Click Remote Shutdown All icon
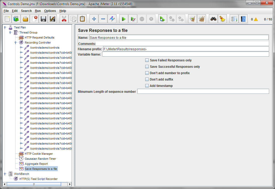Viewport: 275px width, 189px height. click(181, 19)
